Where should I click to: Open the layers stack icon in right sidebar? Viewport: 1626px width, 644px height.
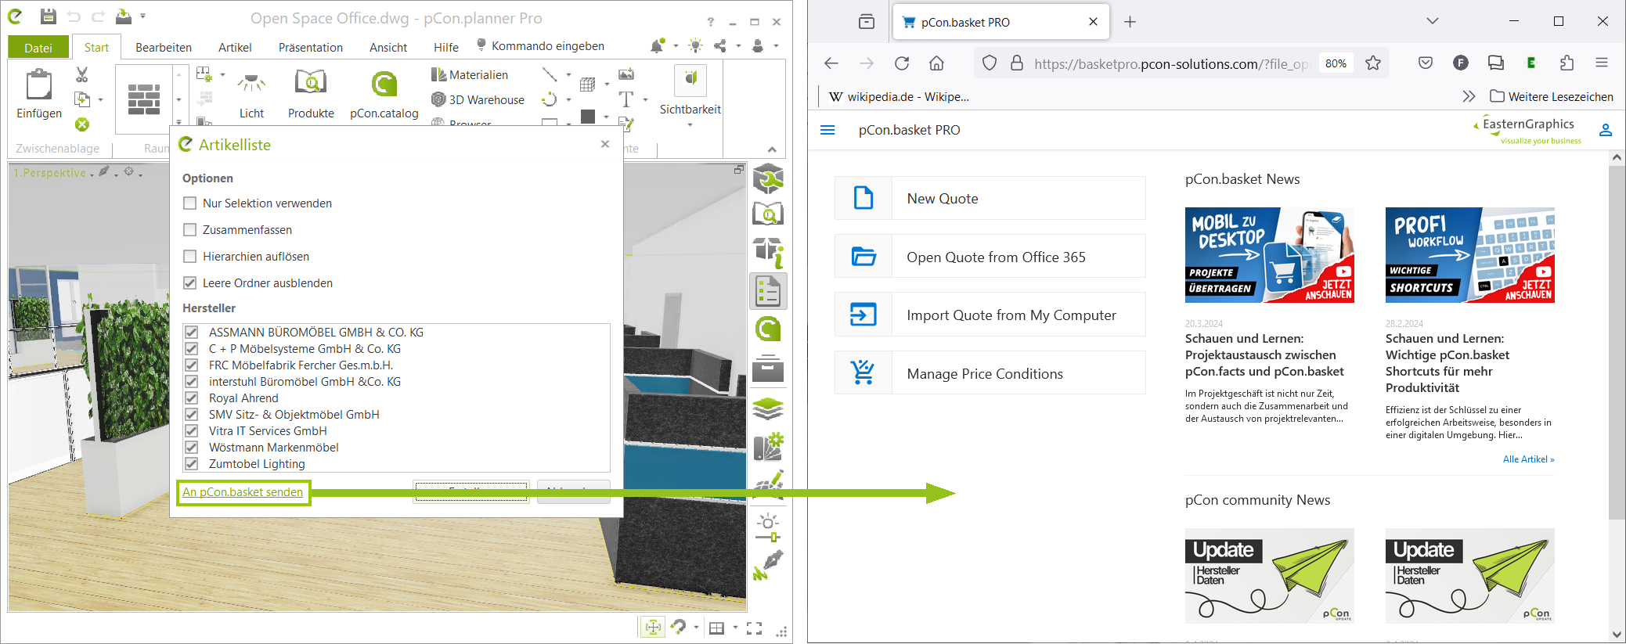coord(768,408)
